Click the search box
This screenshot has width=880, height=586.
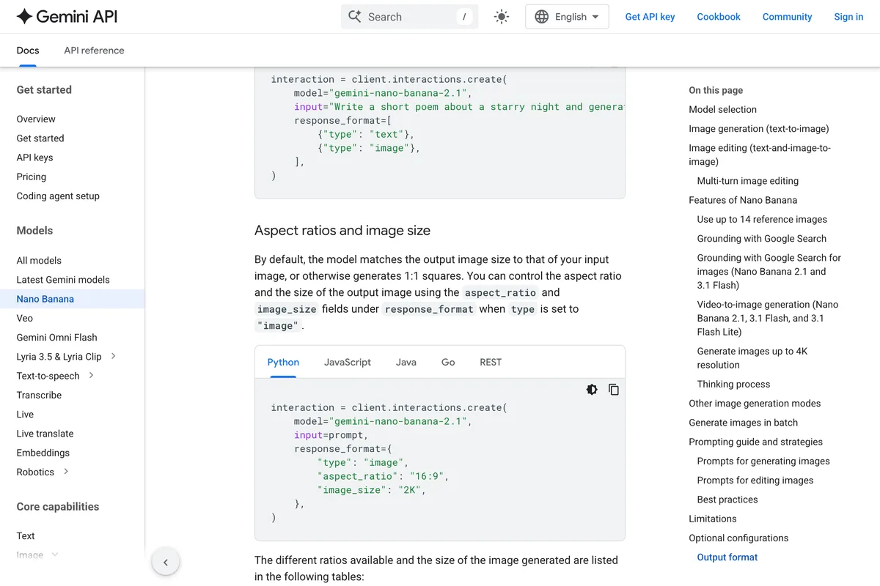click(x=409, y=17)
